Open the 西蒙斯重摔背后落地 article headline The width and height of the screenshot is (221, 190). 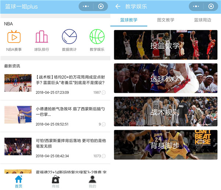tap(71, 143)
